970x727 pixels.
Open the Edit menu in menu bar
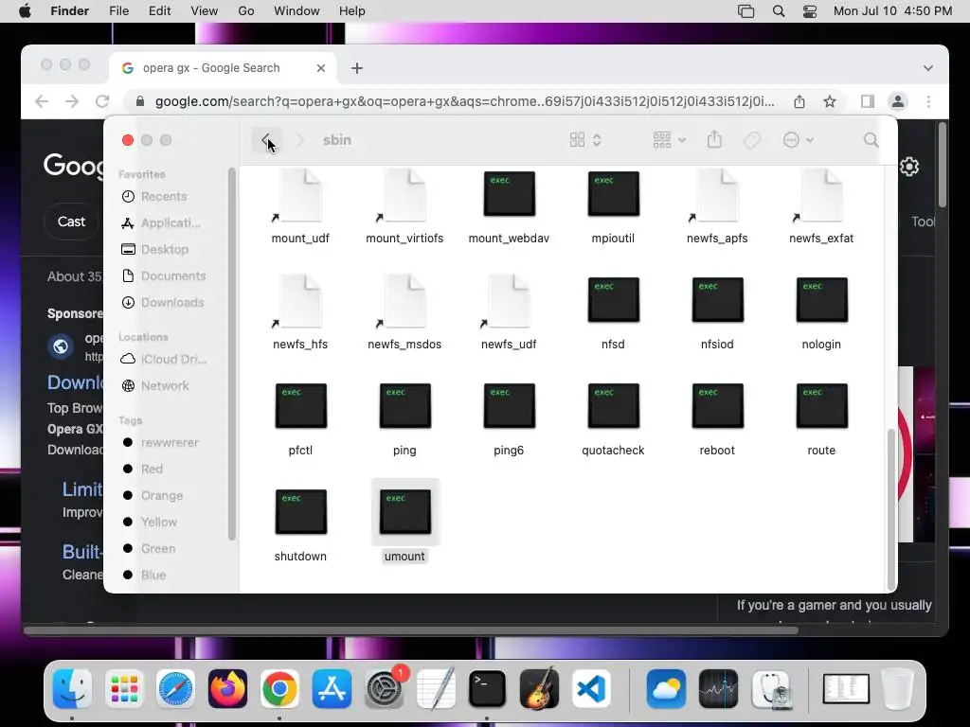[159, 11]
